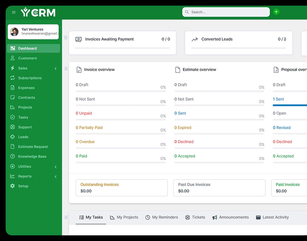
Task: Click the Estimate Request file icon
Action: pos(13,147)
